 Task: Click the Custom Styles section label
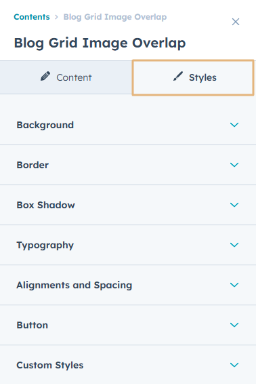click(50, 365)
